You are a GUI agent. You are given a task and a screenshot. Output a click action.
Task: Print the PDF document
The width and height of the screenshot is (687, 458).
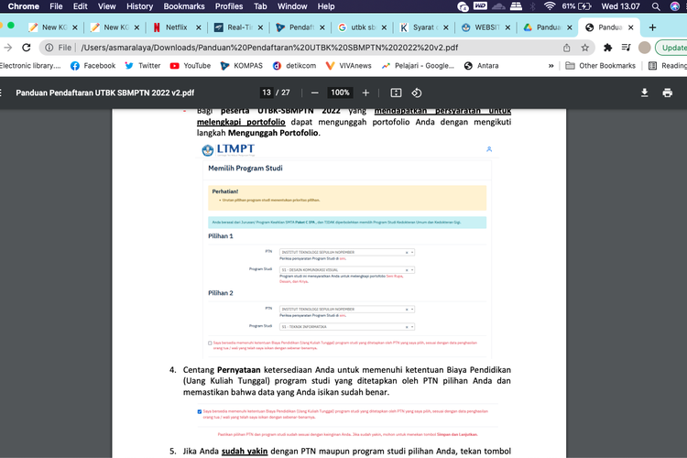(x=668, y=93)
